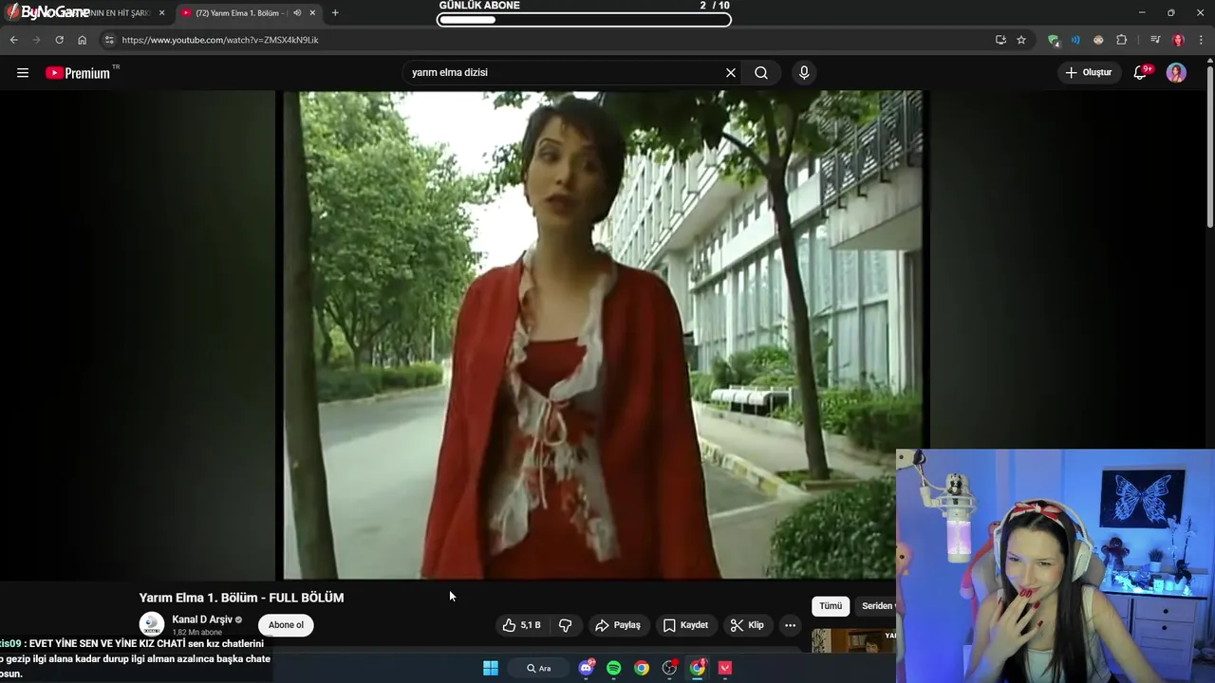Open media control icon in toolbar
This screenshot has width=1215, height=683.
(1154, 40)
